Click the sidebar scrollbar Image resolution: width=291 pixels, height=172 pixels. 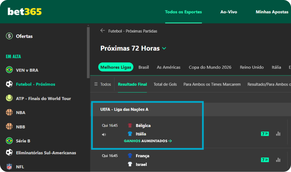(x=88, y=53)
